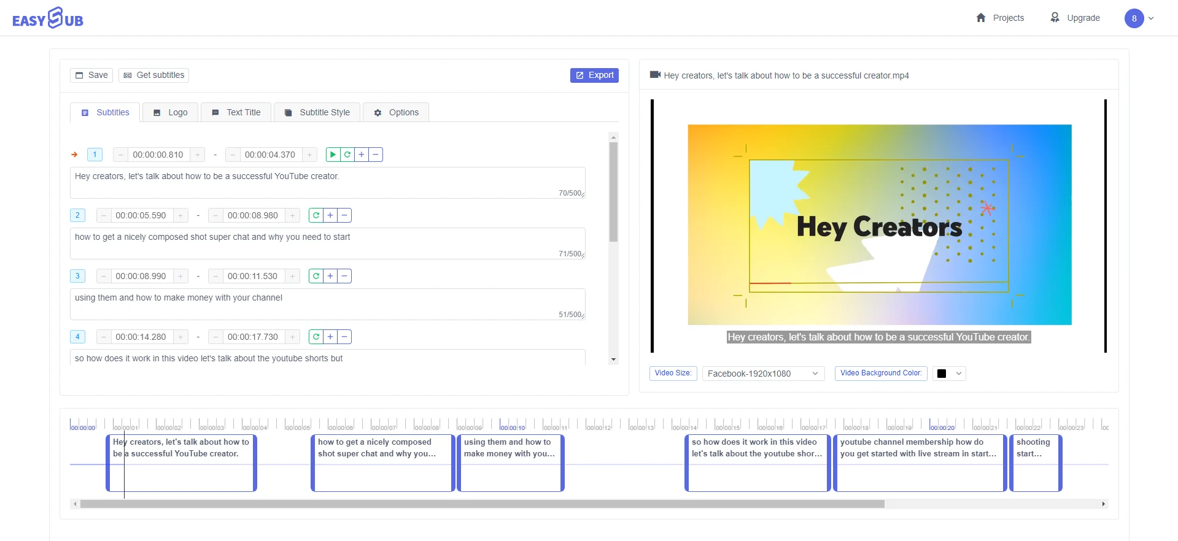Add a subtitle after row 1 with plus icon
The image size is (1178, 541).
(x=362, y=155)
